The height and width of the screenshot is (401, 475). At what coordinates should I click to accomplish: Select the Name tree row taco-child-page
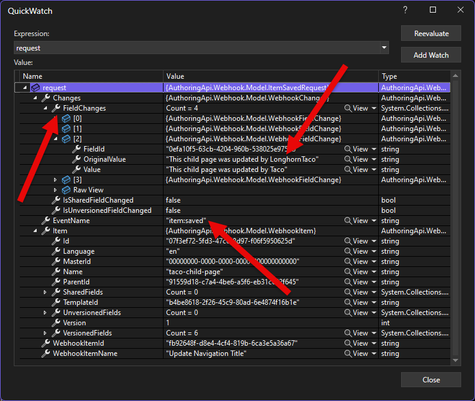(x=72, y=272)
